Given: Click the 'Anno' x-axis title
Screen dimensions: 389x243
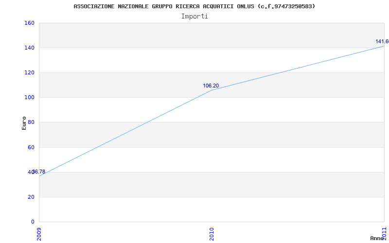Looking at the screenshot, I should [377, 238].
